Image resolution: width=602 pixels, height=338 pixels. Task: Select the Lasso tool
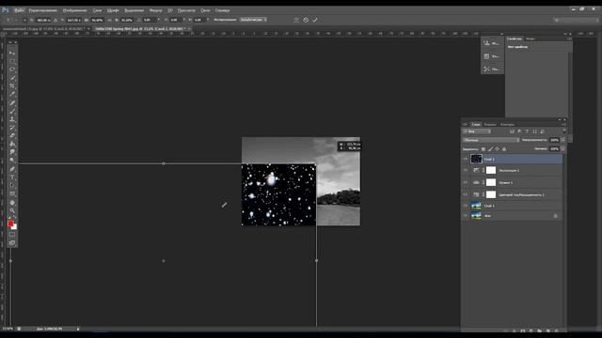pyautogui.click(x=12, y=69)
